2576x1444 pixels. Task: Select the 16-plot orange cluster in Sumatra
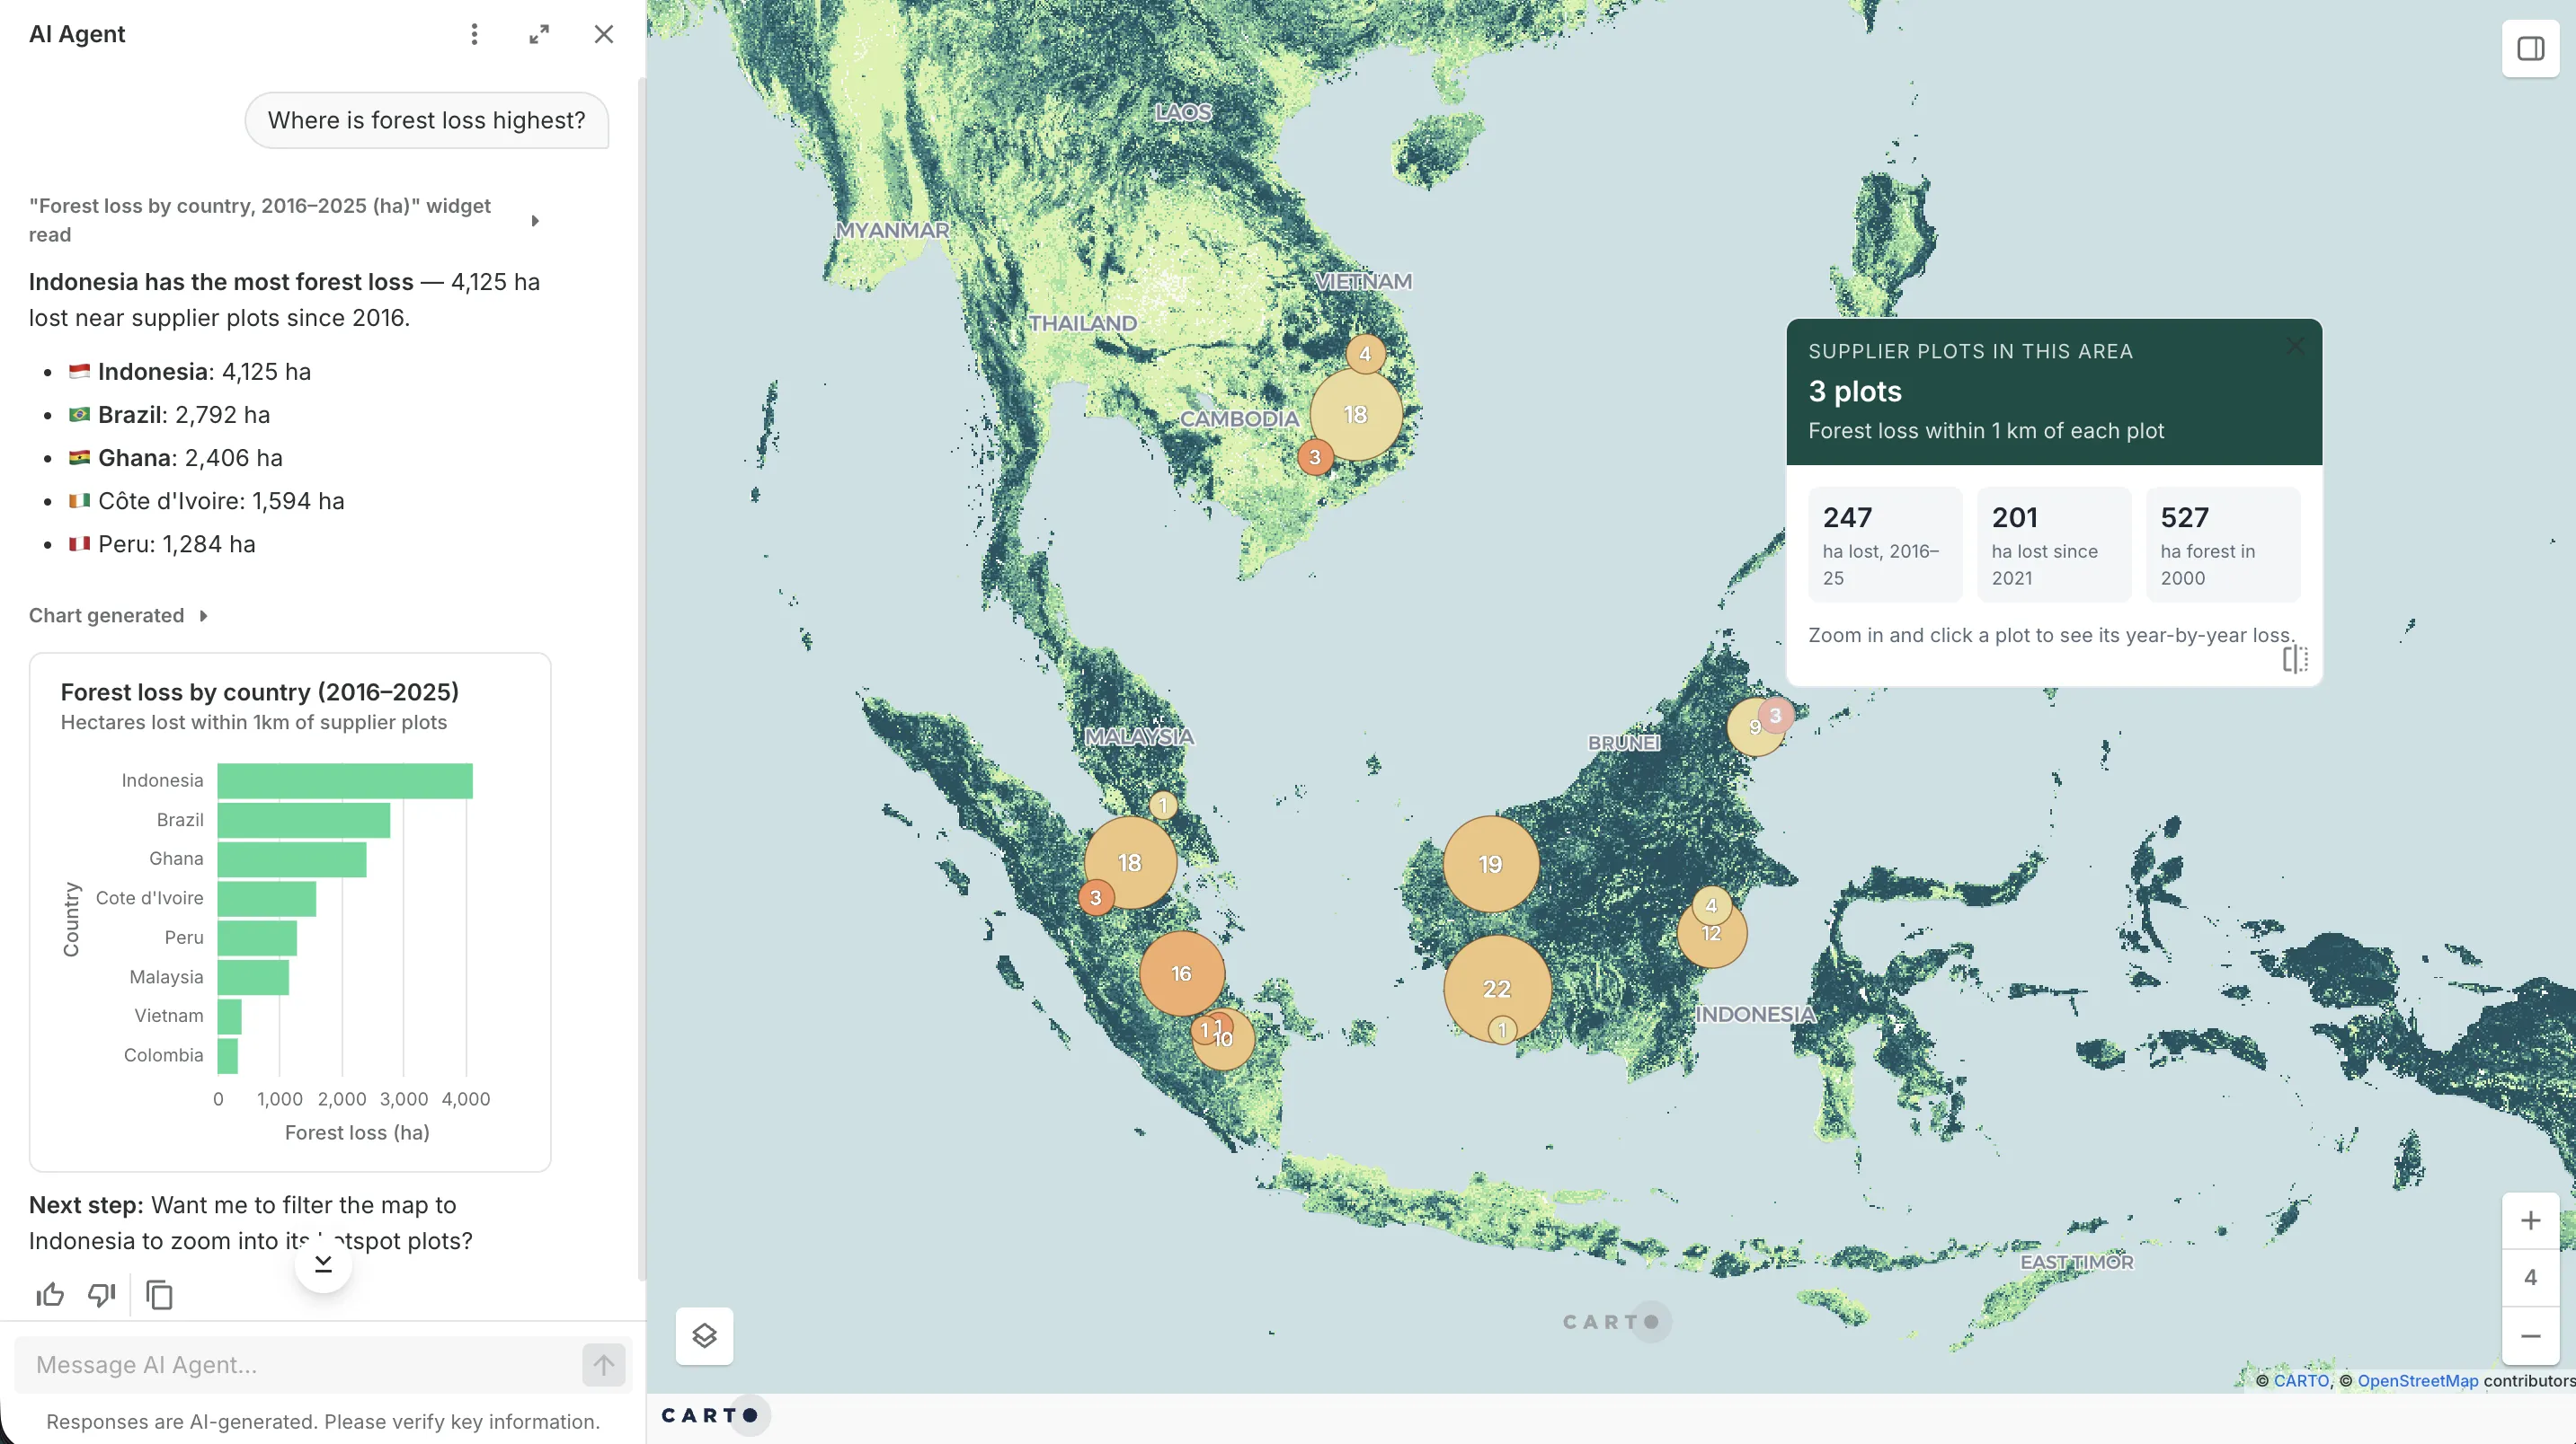(1182, 973)
